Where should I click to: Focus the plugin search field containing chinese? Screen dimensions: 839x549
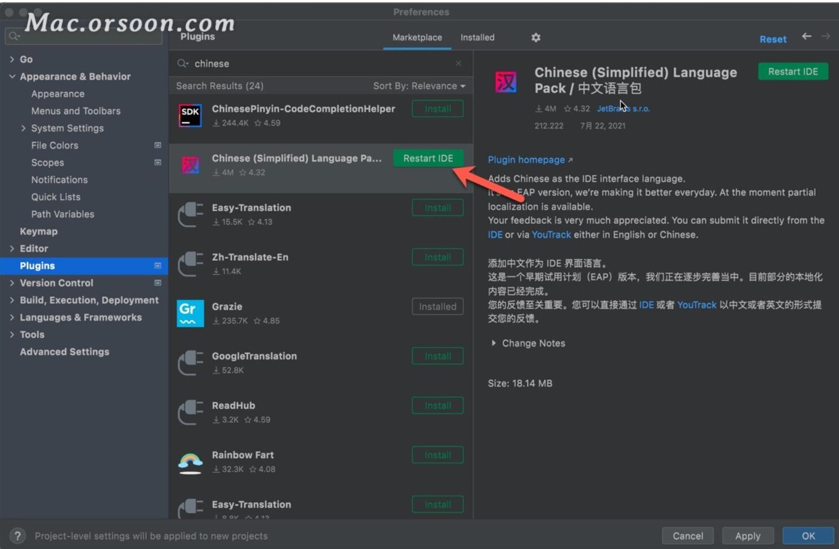(x=320, y=64)
